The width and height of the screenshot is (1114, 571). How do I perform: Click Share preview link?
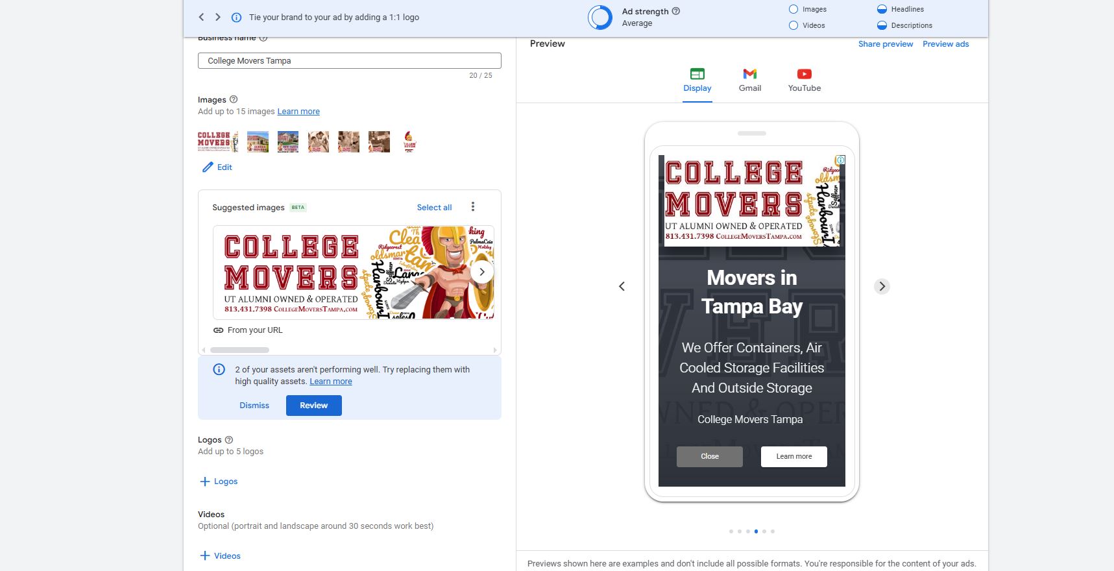point(886,44)
